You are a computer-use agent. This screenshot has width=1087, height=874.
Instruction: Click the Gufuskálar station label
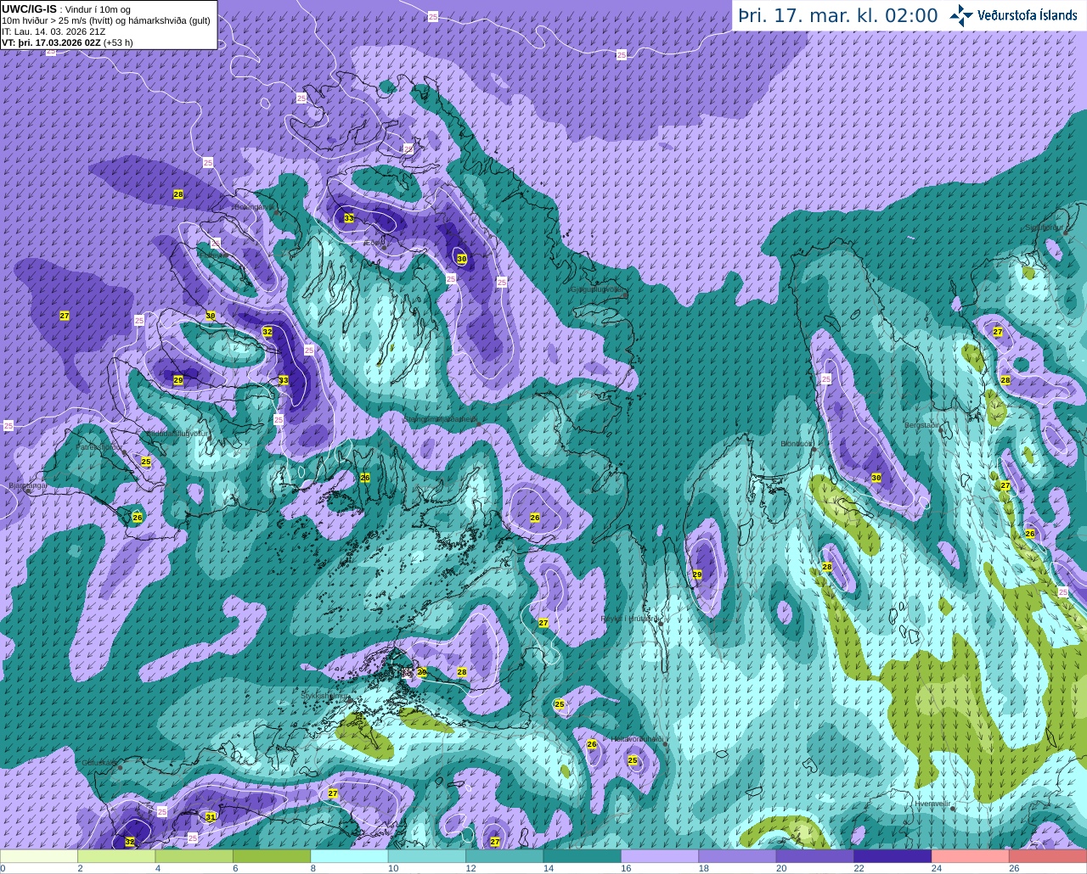[x=99, y=762]
